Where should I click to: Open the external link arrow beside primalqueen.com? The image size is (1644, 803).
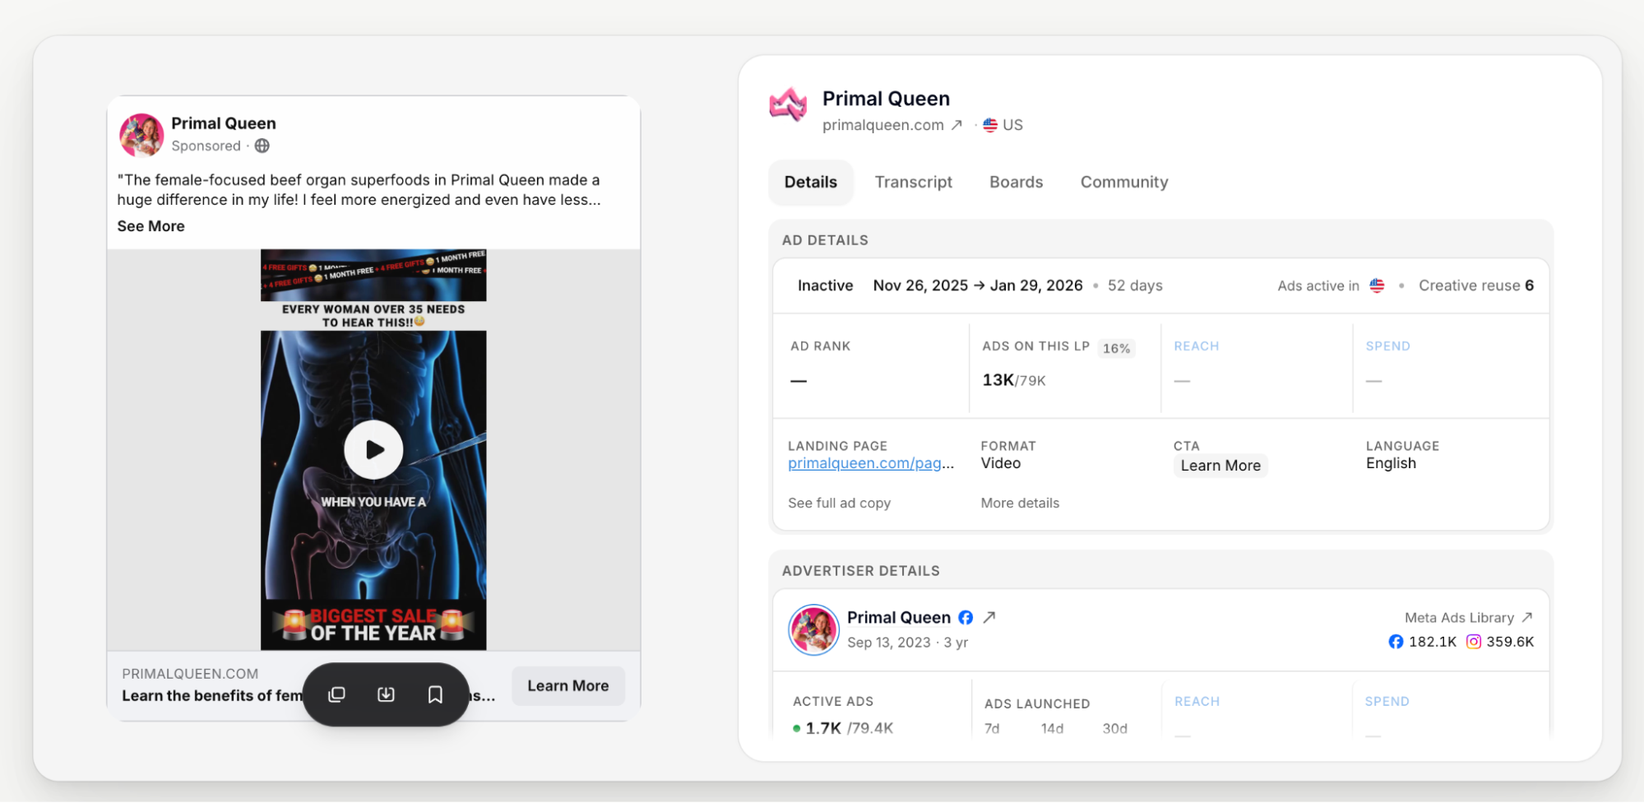pyautogui.click(x=956, y=125)
